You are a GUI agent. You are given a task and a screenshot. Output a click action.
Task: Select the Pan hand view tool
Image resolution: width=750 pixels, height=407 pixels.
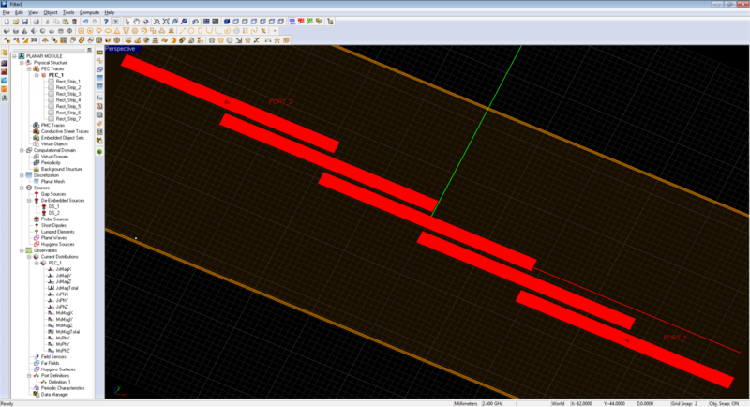[137, 21]
